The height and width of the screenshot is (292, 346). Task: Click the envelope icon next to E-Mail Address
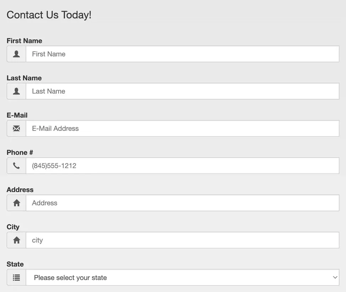pyautogui.click(x=16, y=128)
